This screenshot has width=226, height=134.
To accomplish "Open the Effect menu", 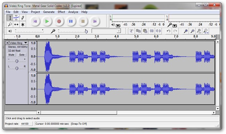I will click(62, 12).
